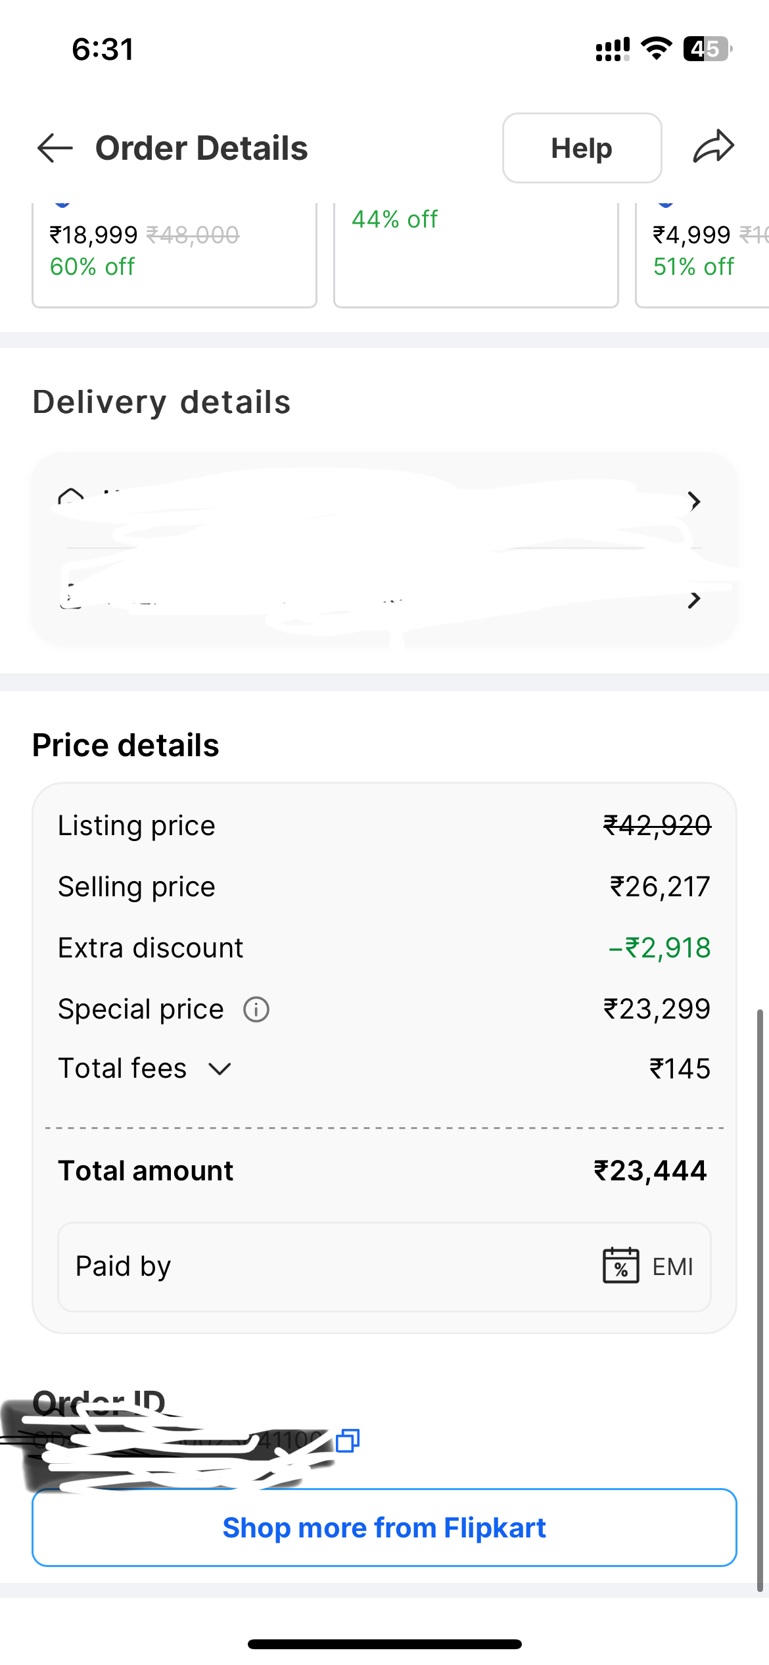769x1665 pixels.
Task: Open the second delivery details row chevron
Action: coord(694,600)
